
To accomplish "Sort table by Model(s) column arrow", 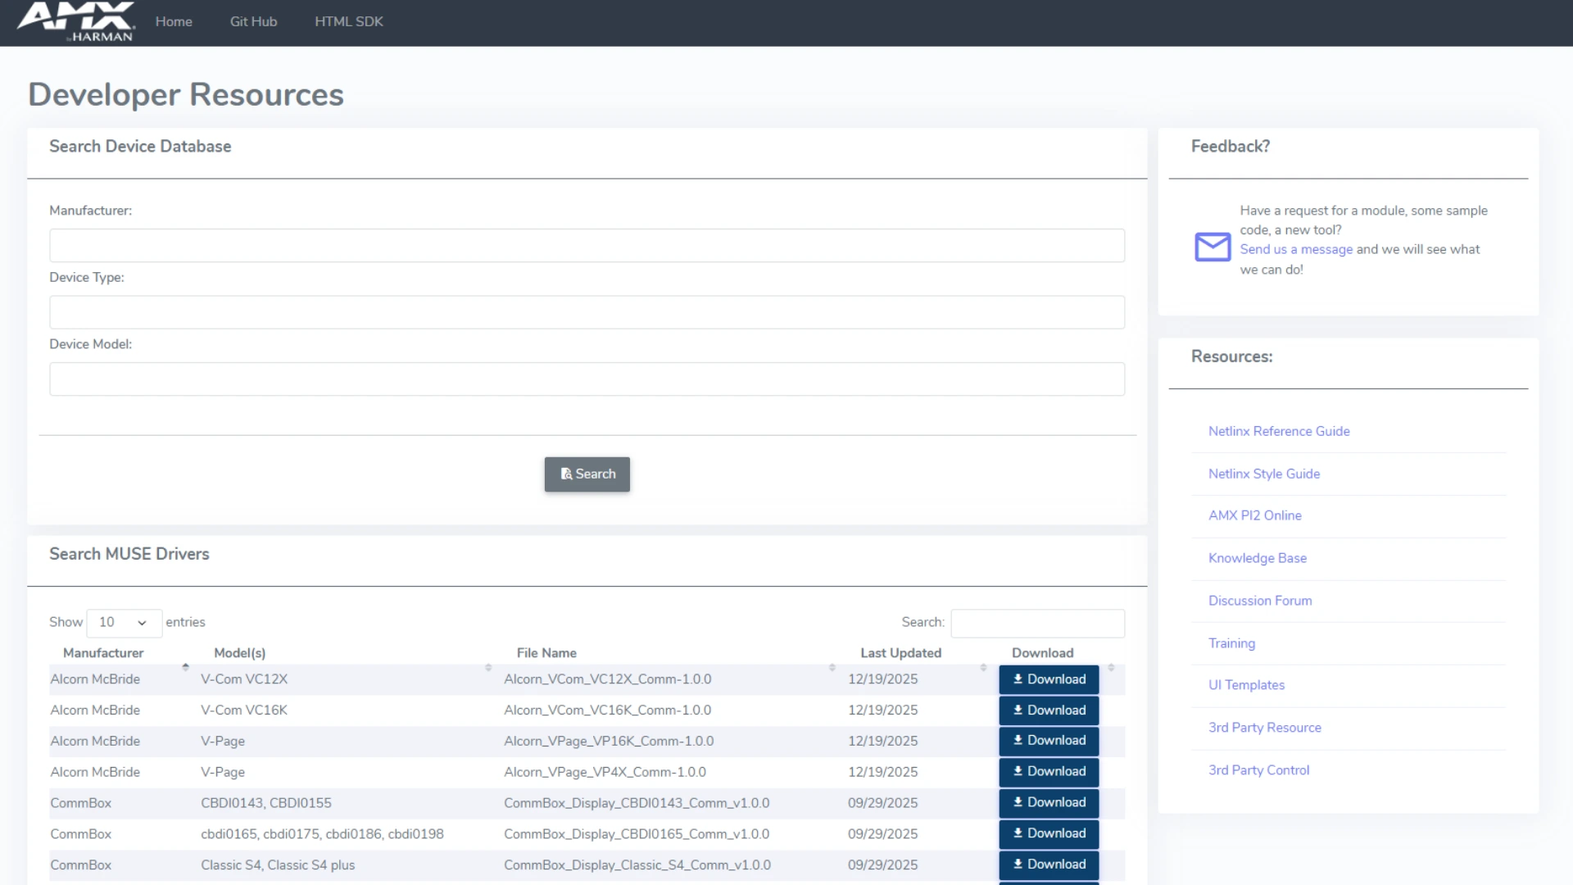I will (488, 667).
